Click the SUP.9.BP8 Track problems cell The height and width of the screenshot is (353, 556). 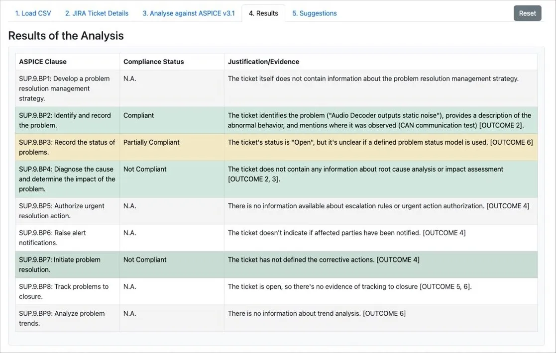click(67, 292)
